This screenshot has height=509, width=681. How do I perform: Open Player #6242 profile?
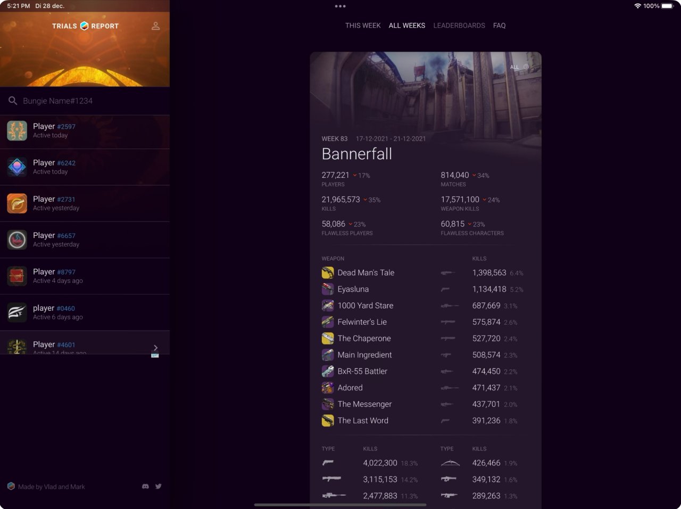[x=85, y=167]
